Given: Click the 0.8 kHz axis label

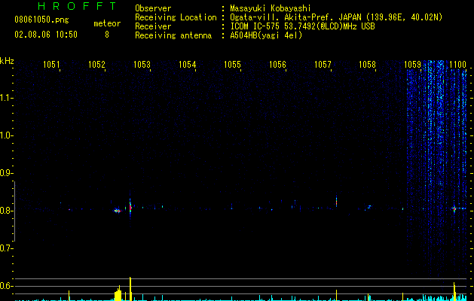Looking at the screenshot, I should 6,211.
